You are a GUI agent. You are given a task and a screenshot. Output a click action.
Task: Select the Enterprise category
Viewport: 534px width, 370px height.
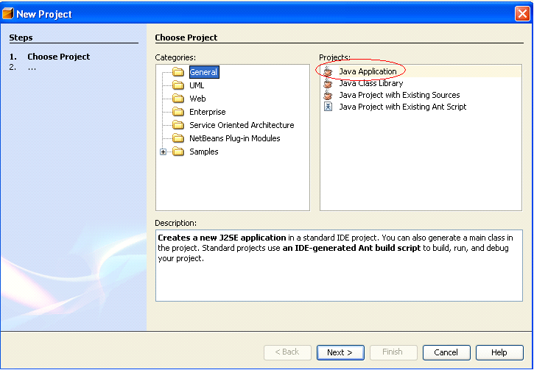coord(208,112)
